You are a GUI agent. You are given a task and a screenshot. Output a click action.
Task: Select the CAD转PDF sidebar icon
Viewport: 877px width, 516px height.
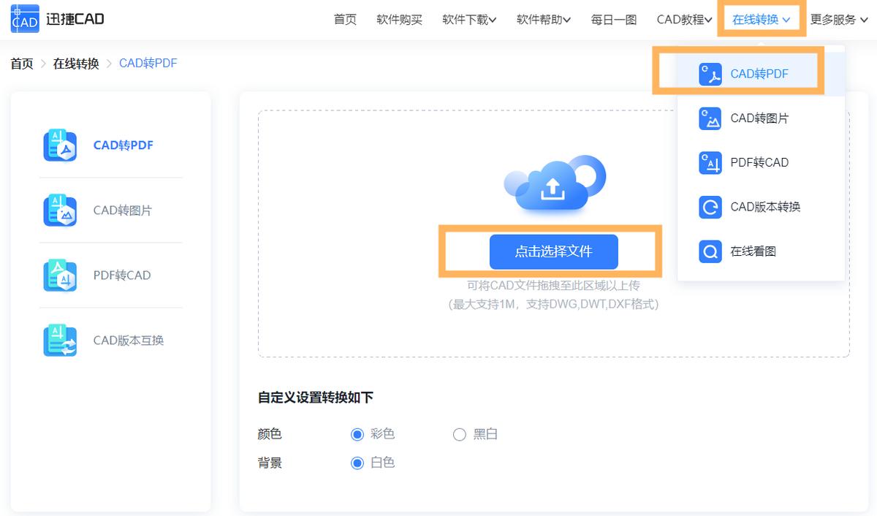59,145
